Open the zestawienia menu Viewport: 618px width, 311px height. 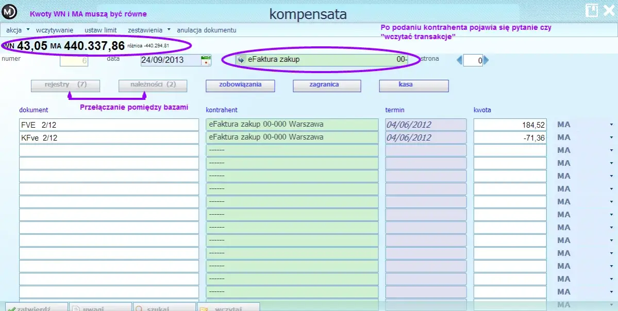145,30
